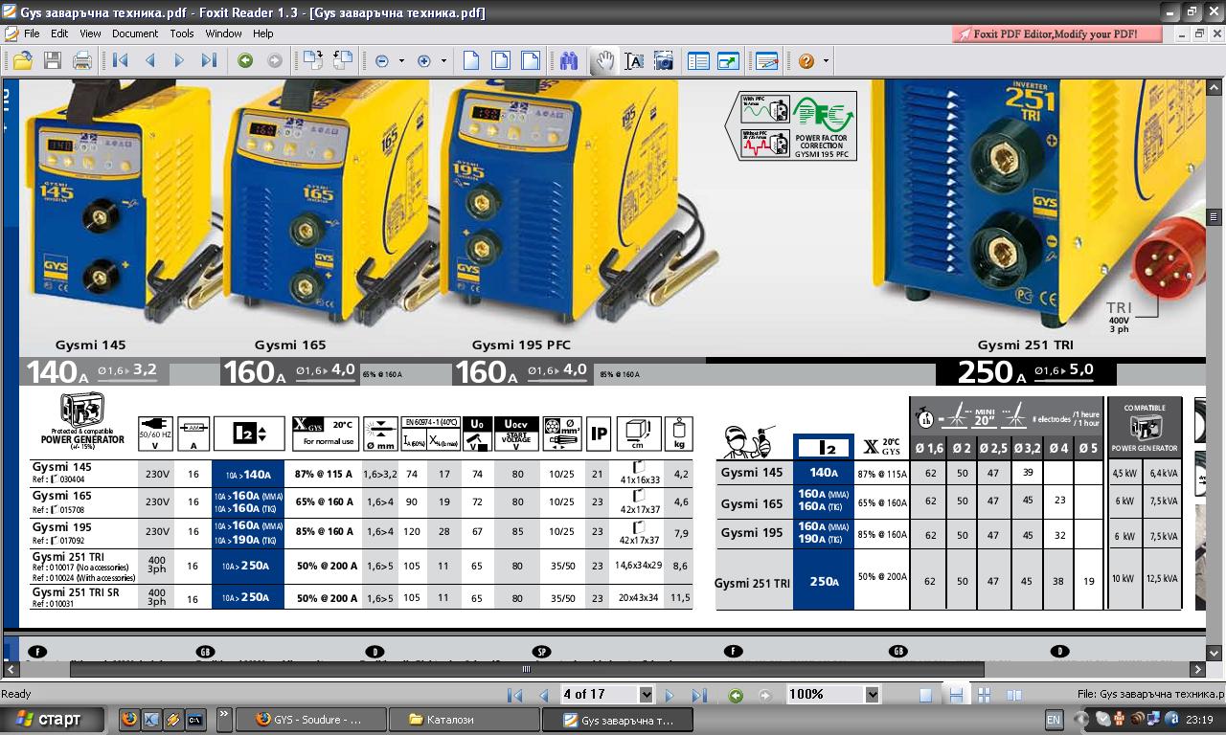Viewport: 1226px width, 735px height.
Task: Go to previous page in top toolbar
Action: 150,61
